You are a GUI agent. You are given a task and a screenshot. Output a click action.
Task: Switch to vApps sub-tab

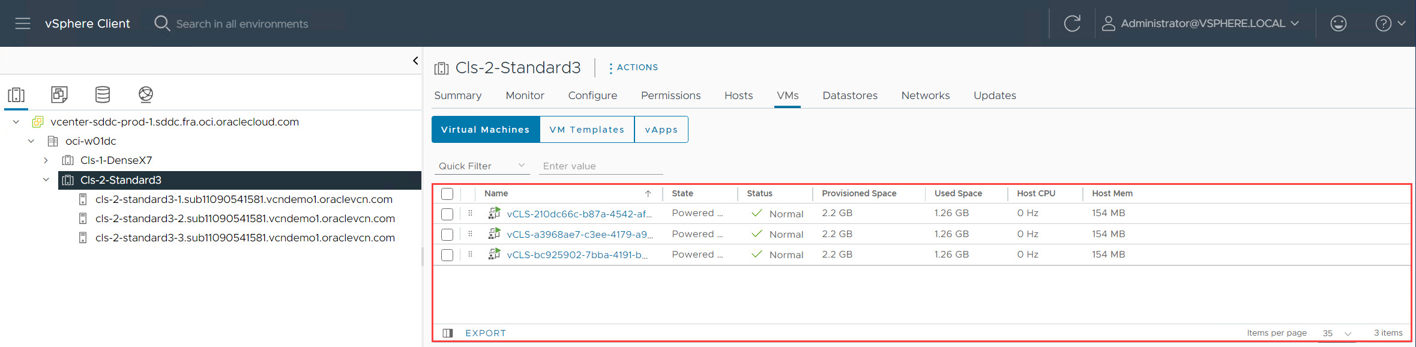point(661,130)
